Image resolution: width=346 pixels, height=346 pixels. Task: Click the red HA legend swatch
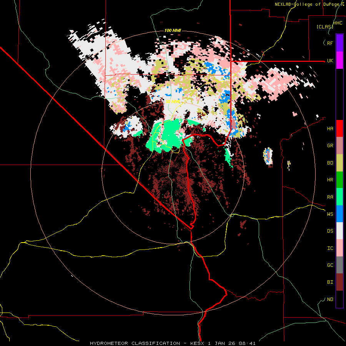pyautogui.click(x=339, y=128)
